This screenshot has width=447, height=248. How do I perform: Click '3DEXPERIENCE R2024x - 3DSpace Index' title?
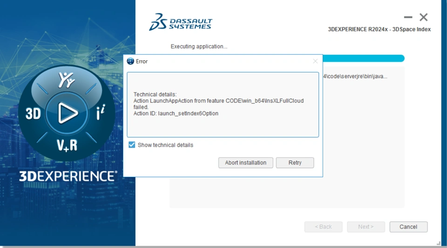379,29
